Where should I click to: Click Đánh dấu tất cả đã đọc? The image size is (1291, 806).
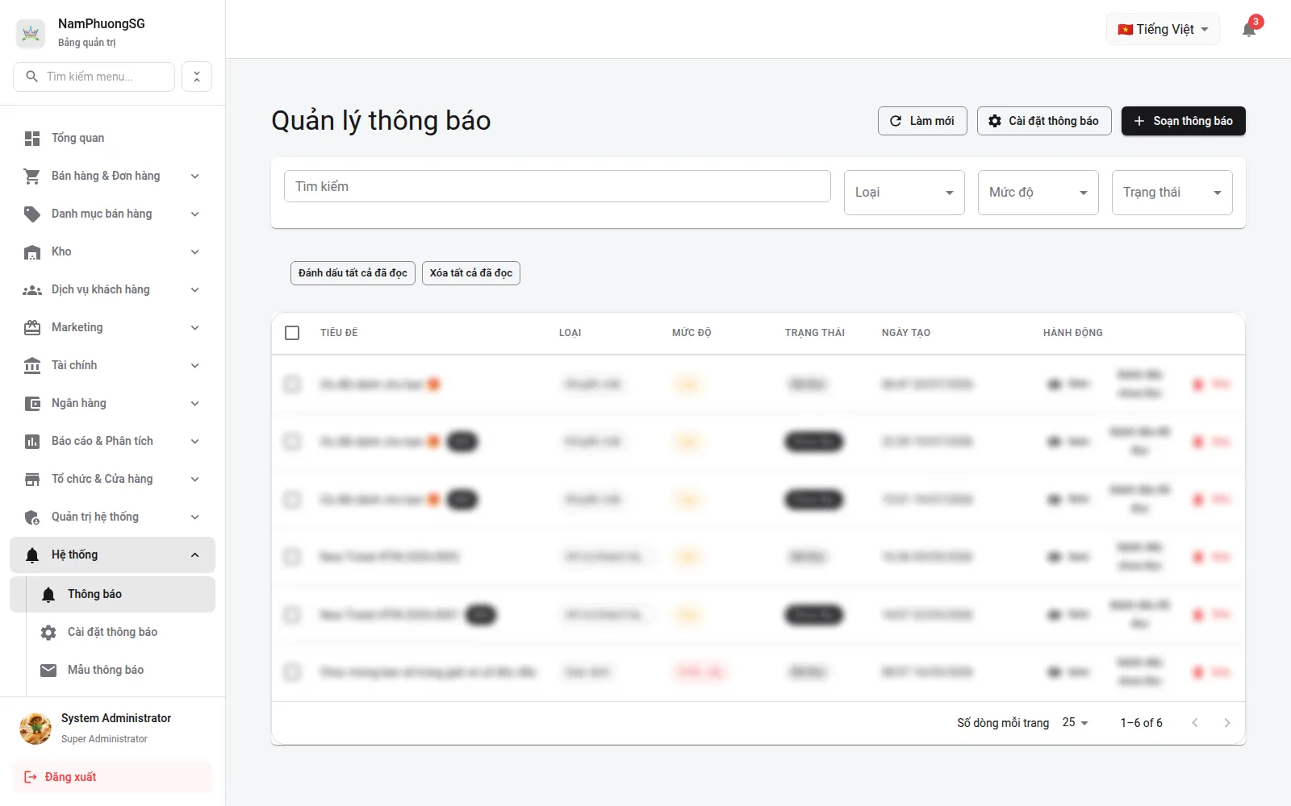[x=353, y=273]
